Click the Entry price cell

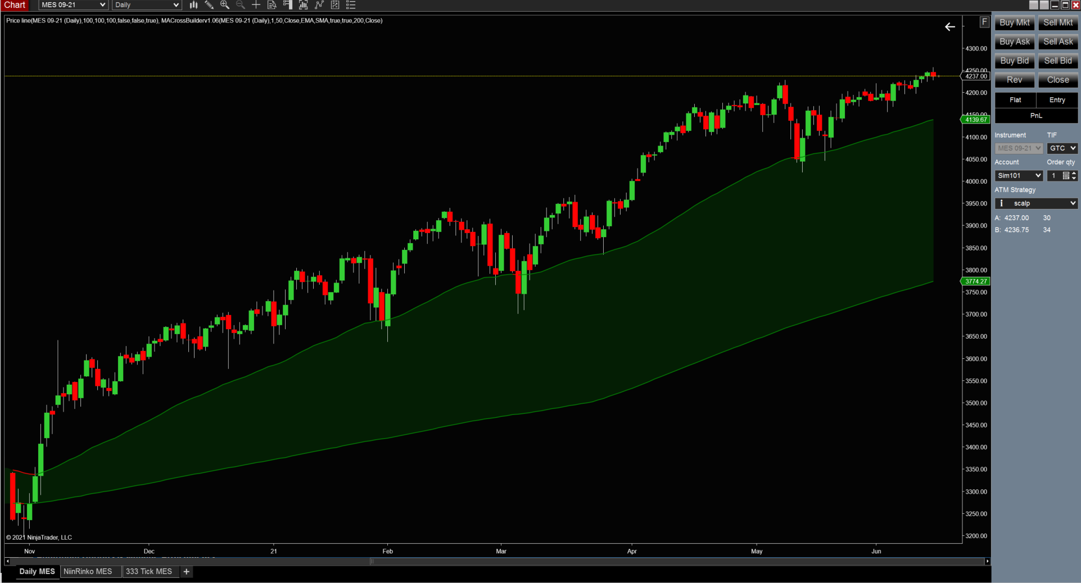[x=1057, y=100]
